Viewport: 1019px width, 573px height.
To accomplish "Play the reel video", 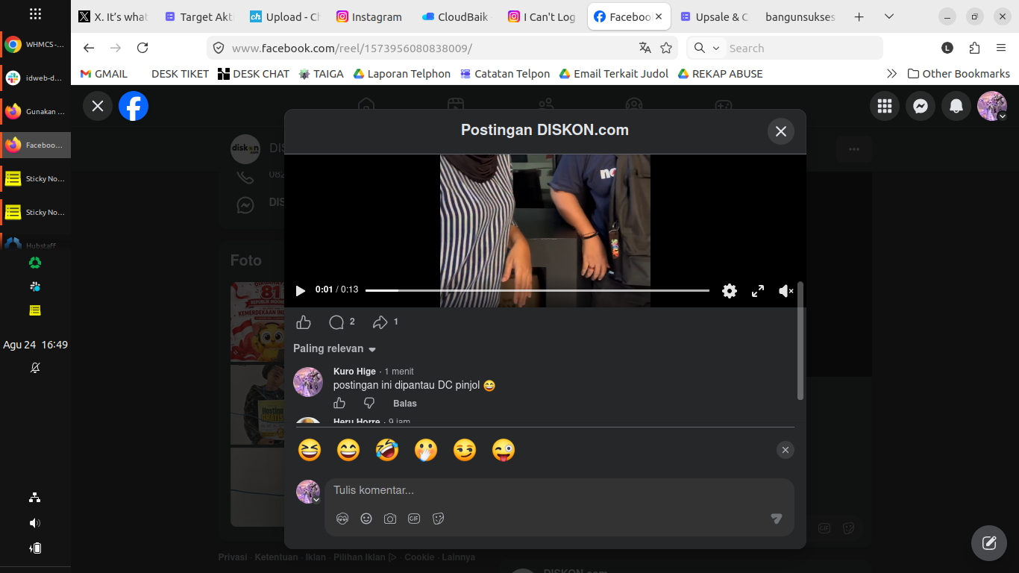I will click(301, 290).
